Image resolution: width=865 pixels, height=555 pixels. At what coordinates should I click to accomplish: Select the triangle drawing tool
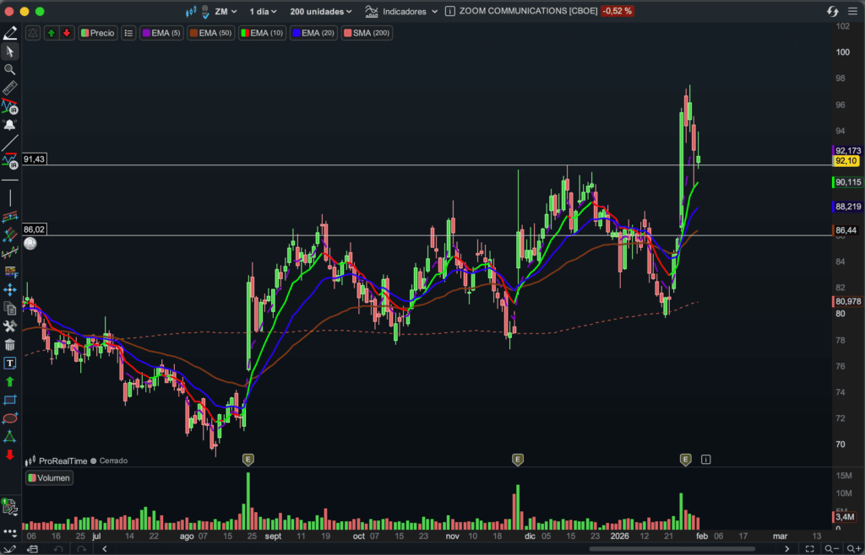(10, 436)
